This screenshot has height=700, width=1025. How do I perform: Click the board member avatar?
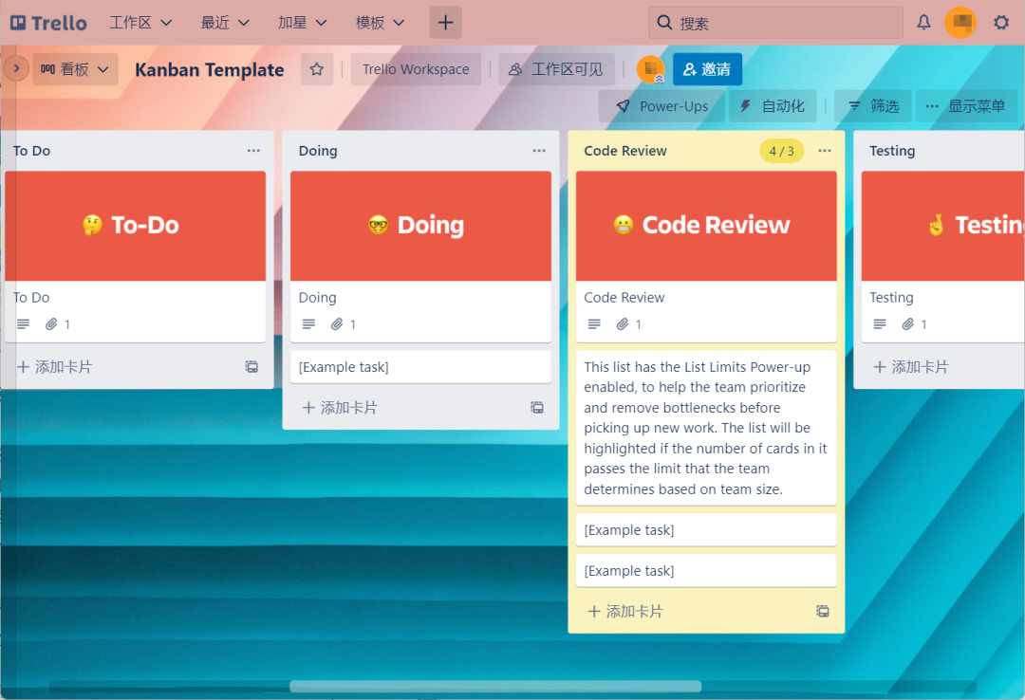coord(650,69)
